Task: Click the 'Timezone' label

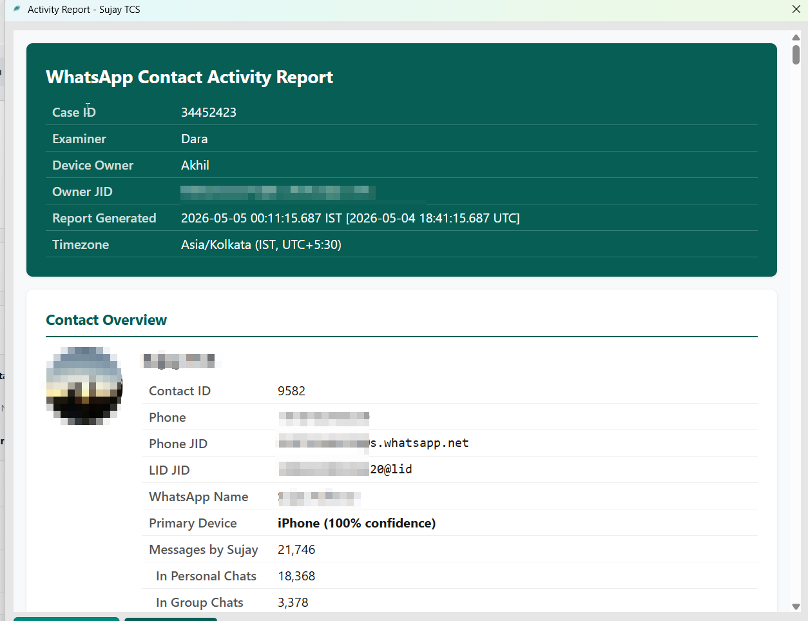Action: click(81, 244)
